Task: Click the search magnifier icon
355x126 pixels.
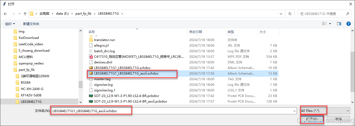Action: (x=347, y=14)
